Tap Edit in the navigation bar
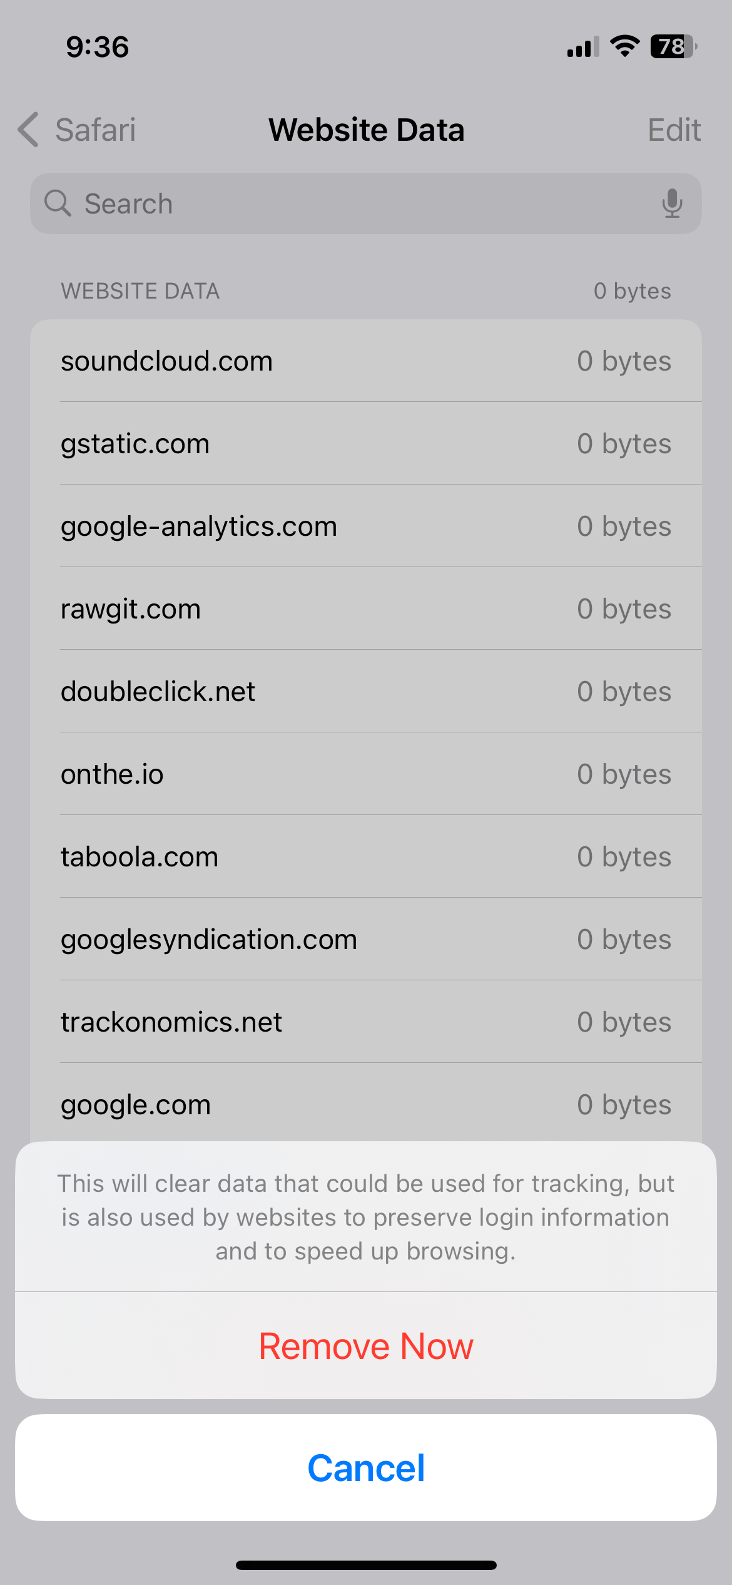 pyautogui.click(x=673, y=130)
